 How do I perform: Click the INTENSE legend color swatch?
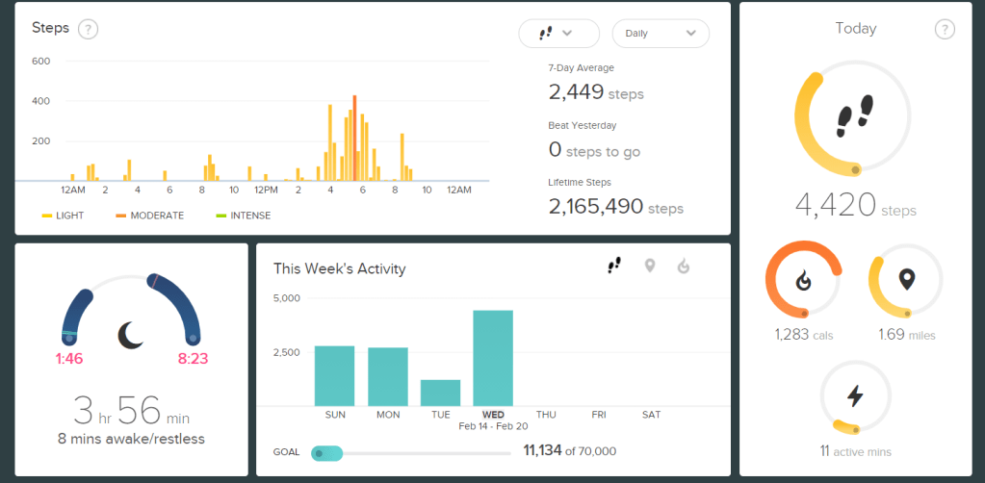(x=220, y=216)
